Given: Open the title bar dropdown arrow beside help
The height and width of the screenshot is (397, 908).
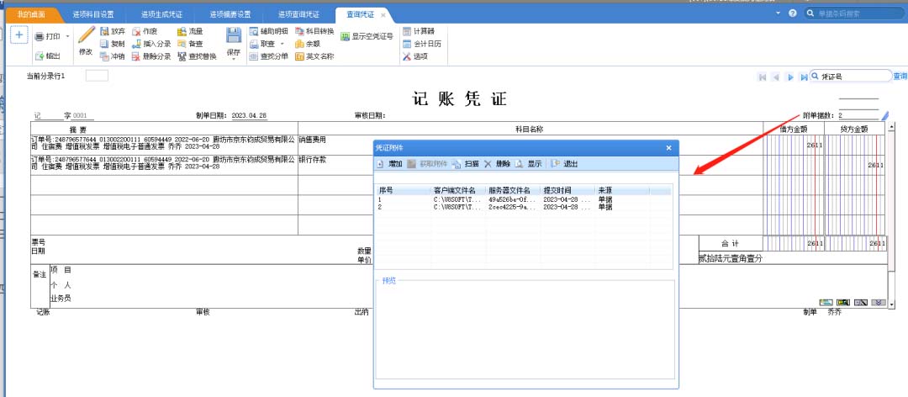Looking at the screenshot, I should click(779, 13).
